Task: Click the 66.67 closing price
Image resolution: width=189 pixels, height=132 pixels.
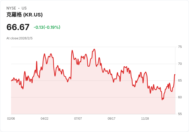Action: pos(18,27)
